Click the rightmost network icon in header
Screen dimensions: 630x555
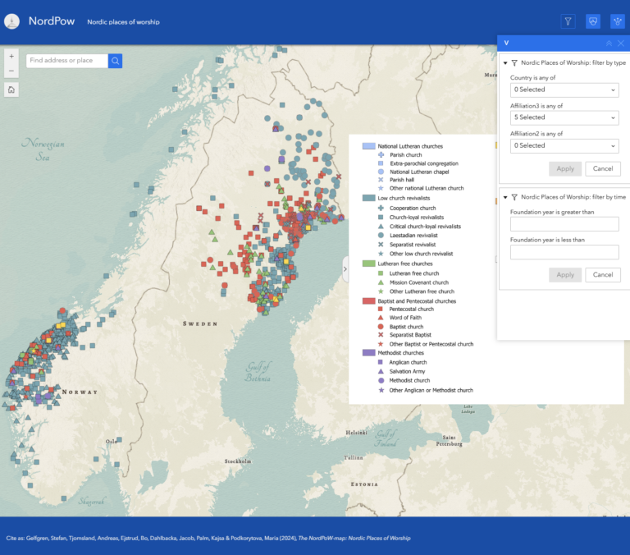click(x=617, y=21)
